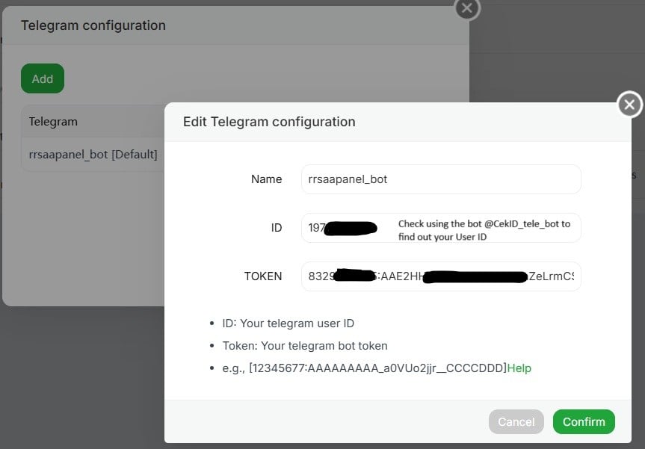Click the green Add button

[43, 78]
